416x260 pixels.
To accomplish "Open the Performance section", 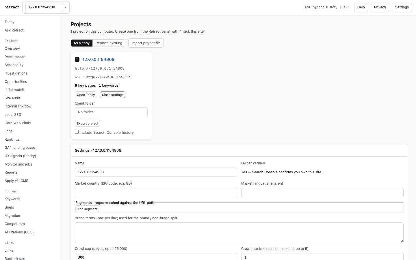I will point(15,57).
